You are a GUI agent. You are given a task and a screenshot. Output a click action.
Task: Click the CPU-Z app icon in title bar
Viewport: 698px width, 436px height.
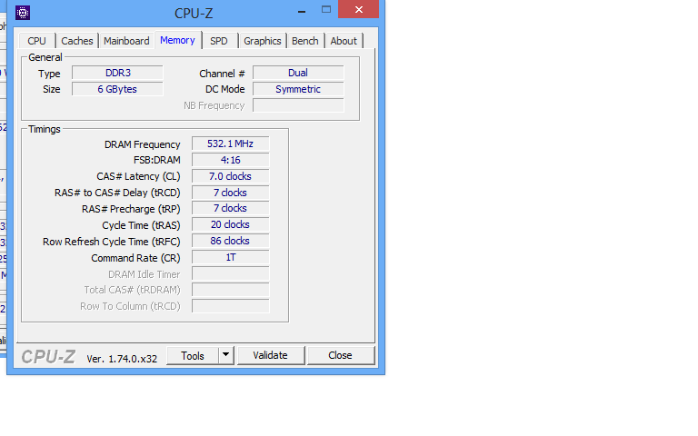23,13
